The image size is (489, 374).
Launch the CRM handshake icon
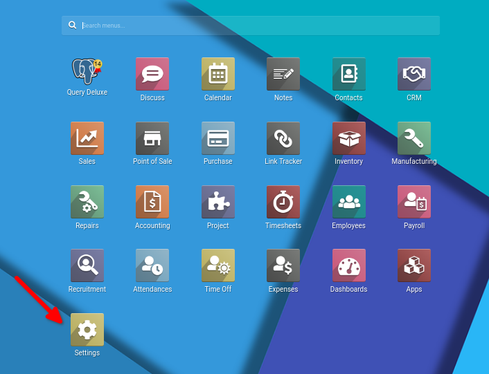pyautogui.click(x=414, y=73)
